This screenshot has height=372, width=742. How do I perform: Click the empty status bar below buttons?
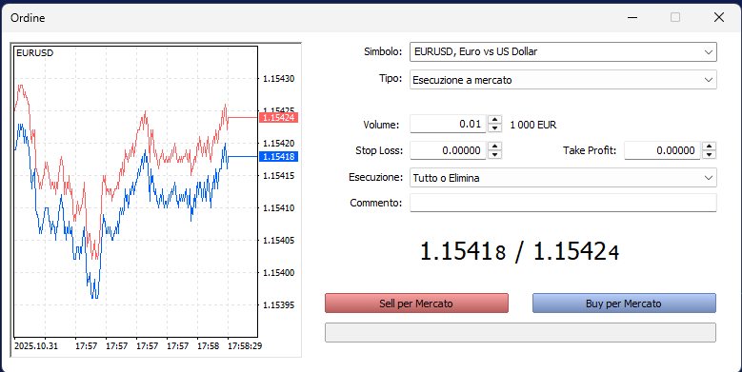point(520,332)
